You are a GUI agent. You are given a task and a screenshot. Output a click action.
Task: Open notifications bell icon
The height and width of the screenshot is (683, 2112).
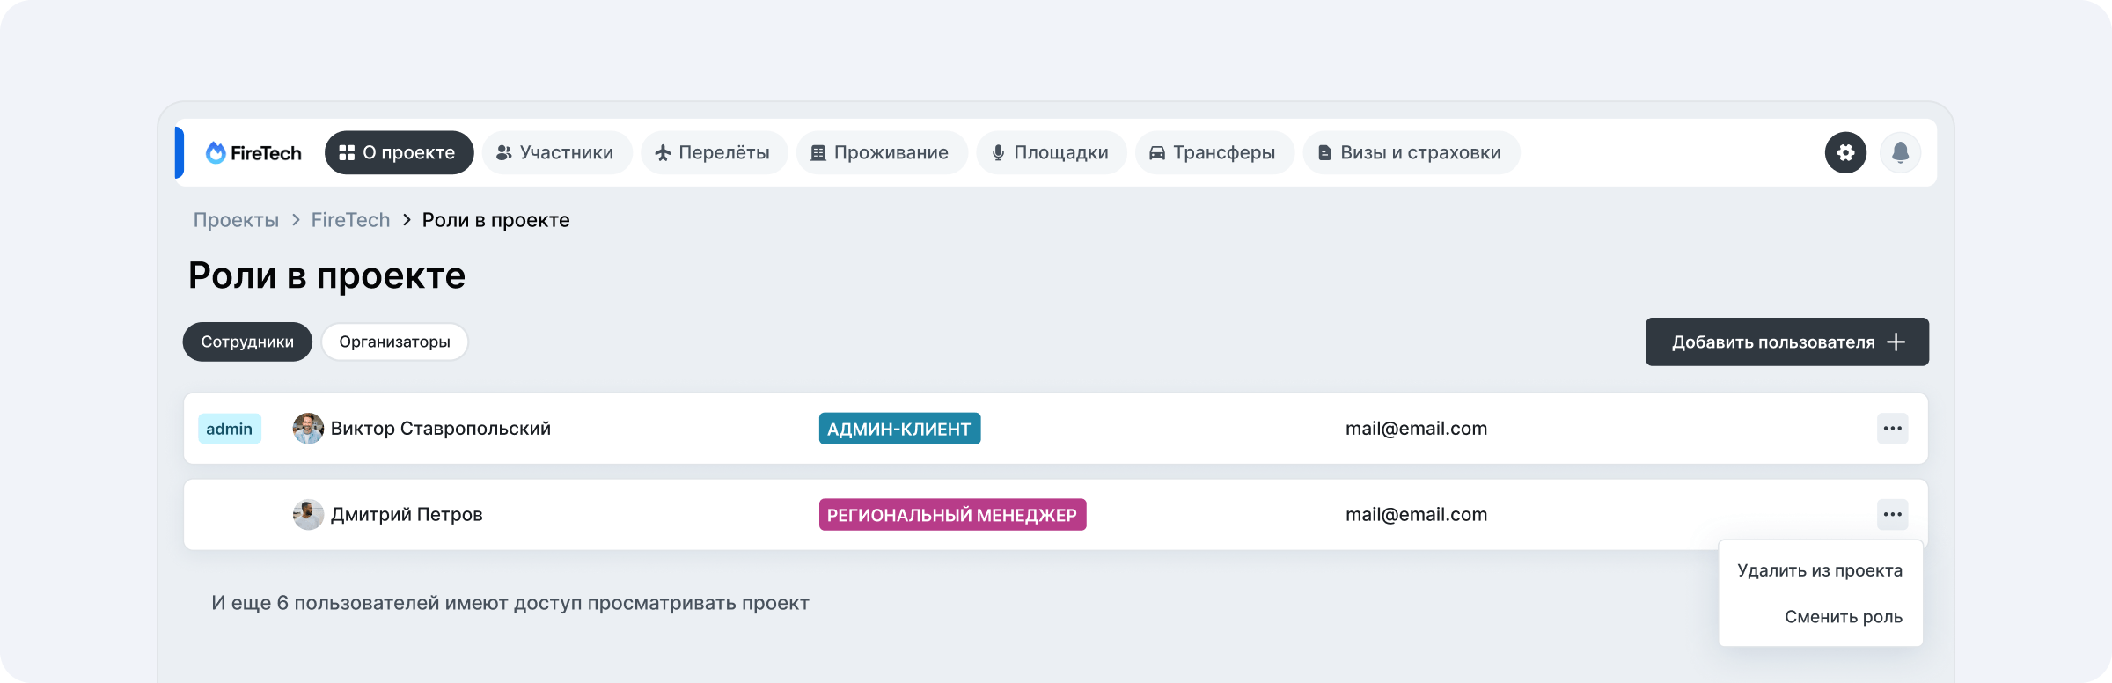pyautogui.click(x=1900, y=153)
